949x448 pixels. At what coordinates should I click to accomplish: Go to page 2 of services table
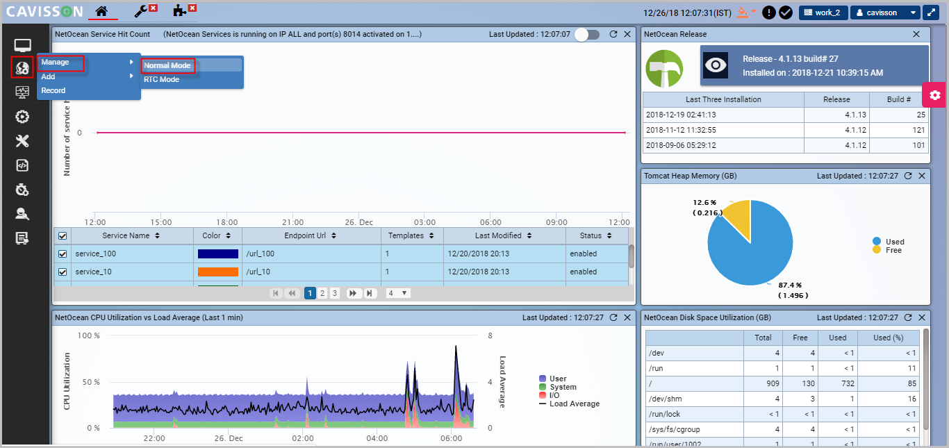(322, 293)
